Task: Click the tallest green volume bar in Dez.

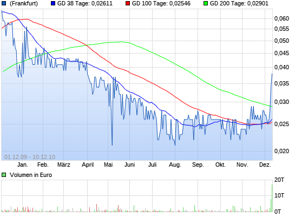Action: (272, 199)
